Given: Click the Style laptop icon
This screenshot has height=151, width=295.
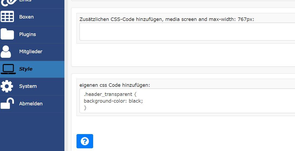Looking at the screenshot, I should coord(8,69).
